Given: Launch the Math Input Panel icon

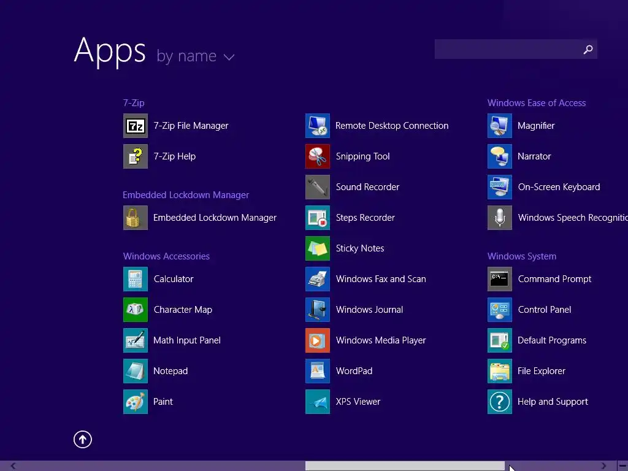Looking at the screenshot, I should [136, 340].
